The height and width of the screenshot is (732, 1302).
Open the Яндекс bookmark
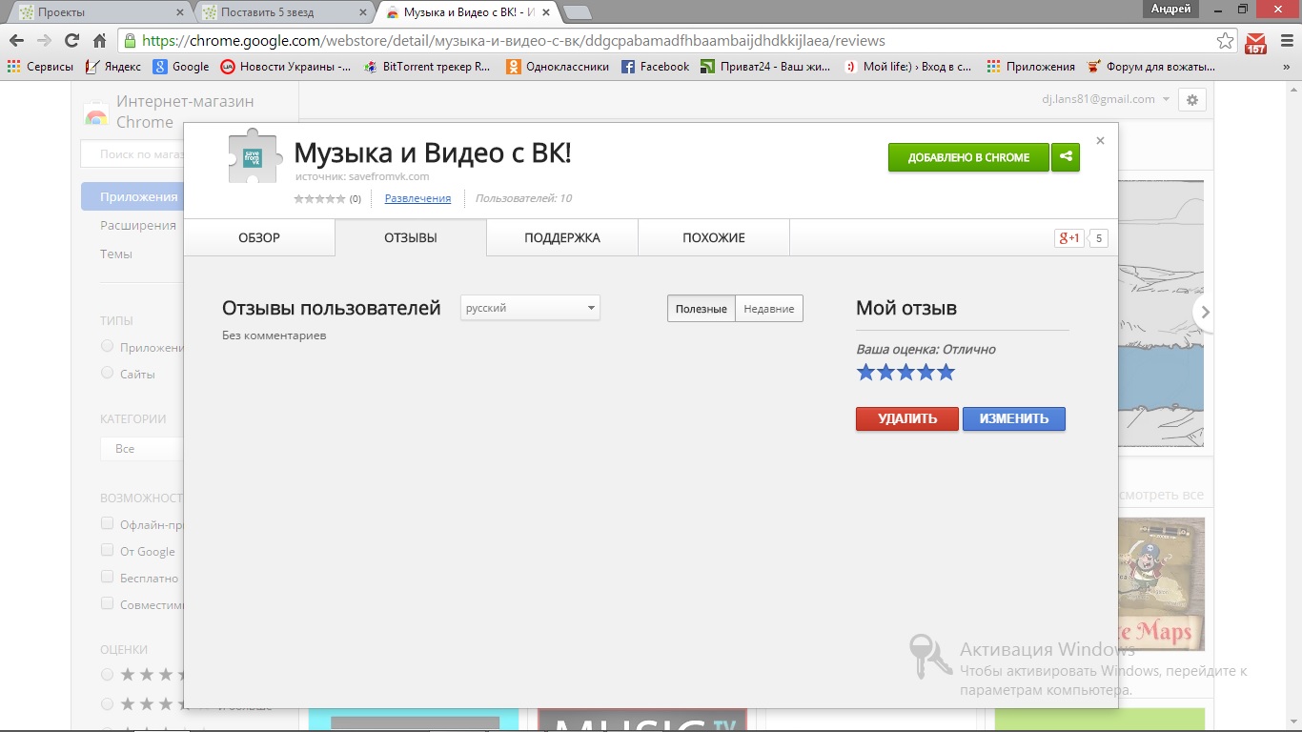[x=112, y=67]
